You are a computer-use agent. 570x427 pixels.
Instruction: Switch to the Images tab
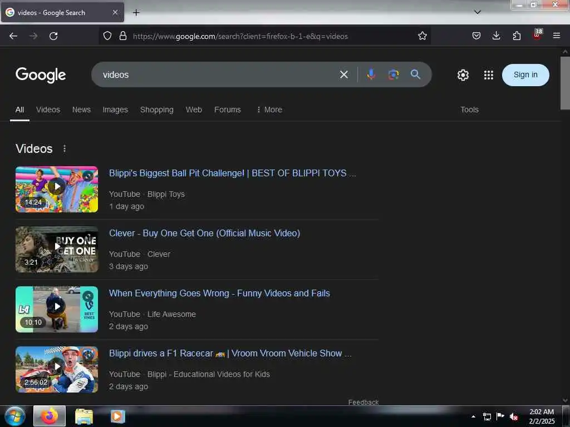[115, 110]
